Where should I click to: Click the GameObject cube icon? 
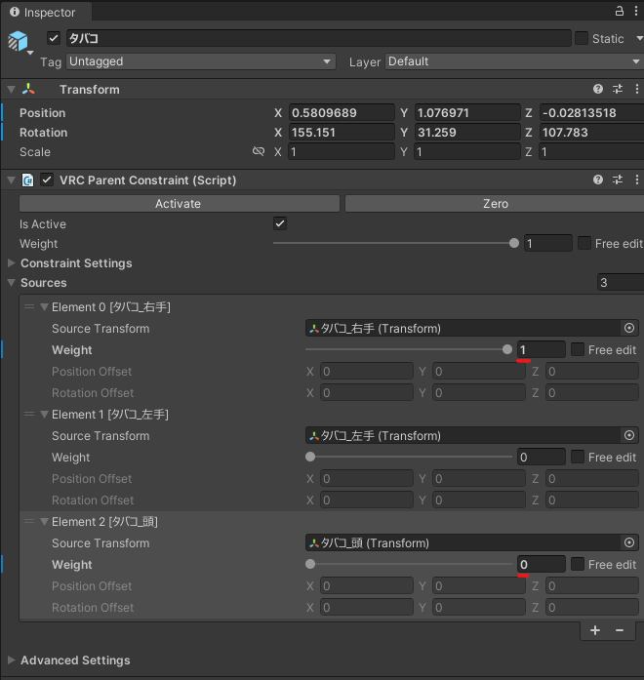point(18,42)
